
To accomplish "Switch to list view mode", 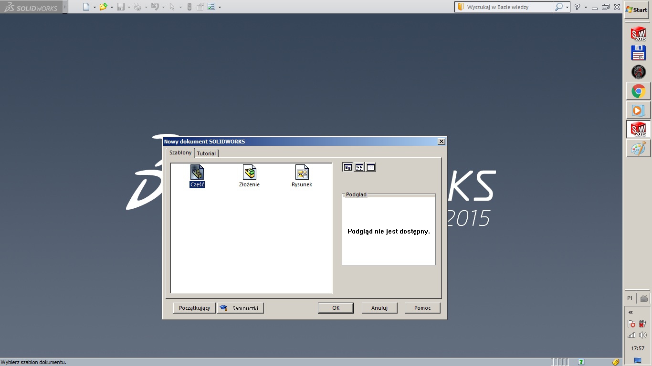I will click(x=359, y=167).
